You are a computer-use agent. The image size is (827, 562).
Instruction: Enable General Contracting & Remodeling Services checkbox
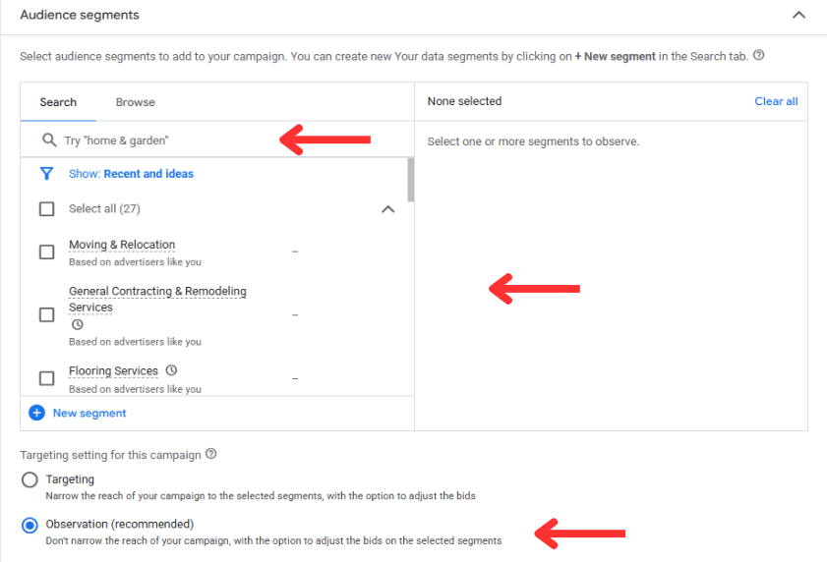point(46,314)
